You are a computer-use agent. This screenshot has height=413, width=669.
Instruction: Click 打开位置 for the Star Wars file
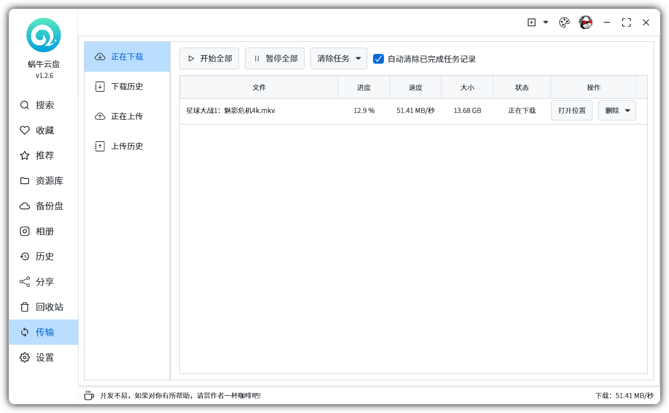(x=571, y=110)
